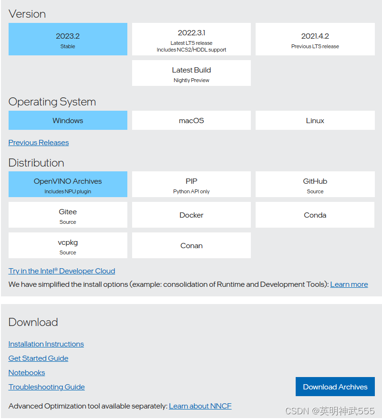
Task: Select OpenVINO Archives distribution
Action: tap(68, 184)
